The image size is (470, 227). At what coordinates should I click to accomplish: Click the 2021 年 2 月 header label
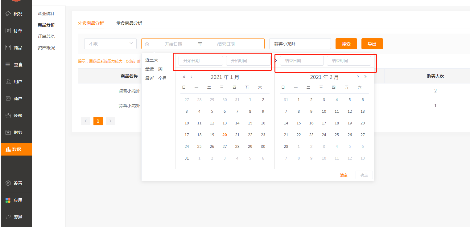point(324,77)
